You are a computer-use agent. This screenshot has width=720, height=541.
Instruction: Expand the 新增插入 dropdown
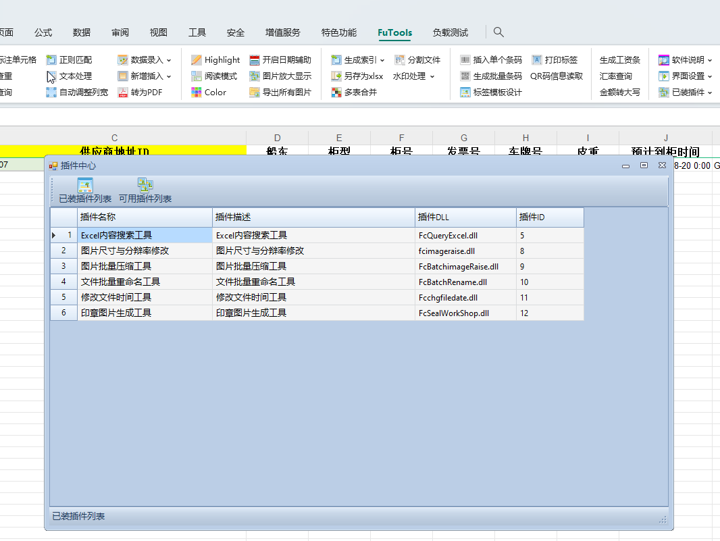[x=169, y=76]
